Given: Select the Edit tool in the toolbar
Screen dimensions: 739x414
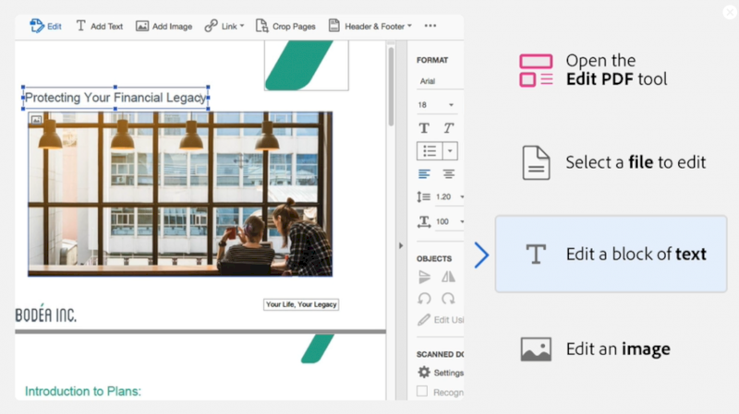Looking at the screenshot, I should click(x=45, y=26).
